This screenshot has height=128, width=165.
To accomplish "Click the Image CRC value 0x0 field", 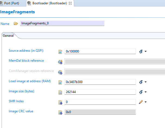I will (100, 112).
